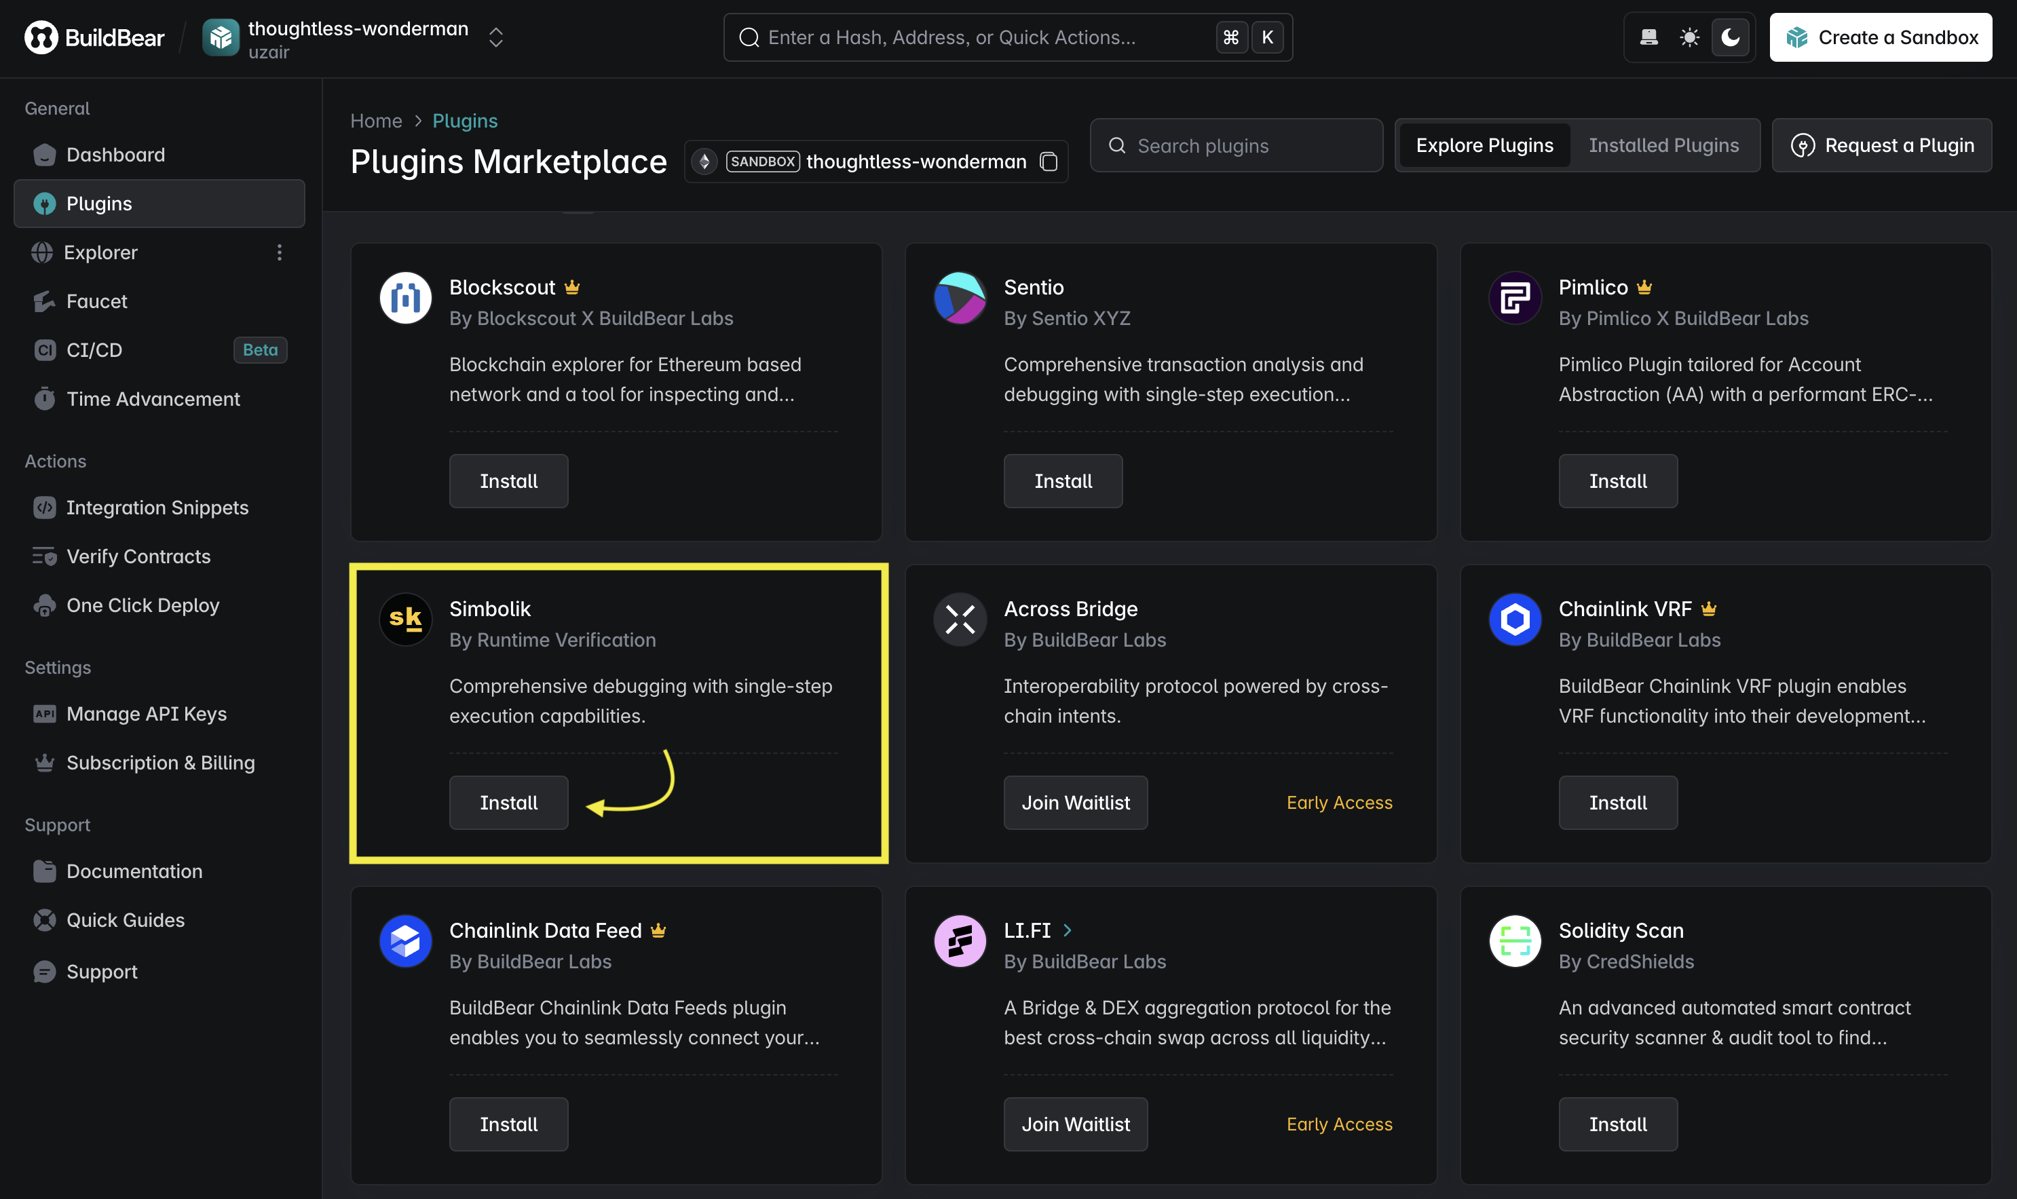The image size is (2017, 1199).
Task: Click Create a Sandbox button
Action: click(x=1881, y=37)
